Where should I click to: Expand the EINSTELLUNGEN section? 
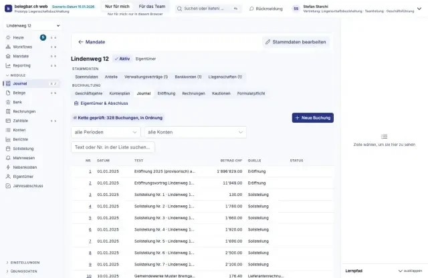click(x=23, y=263)
